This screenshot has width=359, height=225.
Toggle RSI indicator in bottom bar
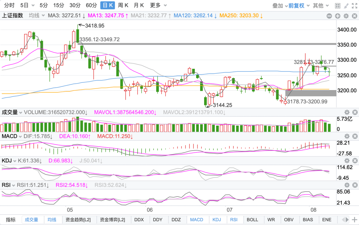234,220
